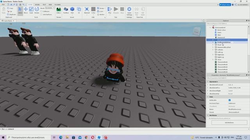Click the Windows taskbar search box
Screen dimensions: 250x140
(29, 137)
